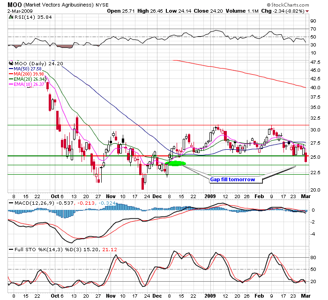Click the Open 25.71 quote value

pyautogui.click(x=121, y=11)
